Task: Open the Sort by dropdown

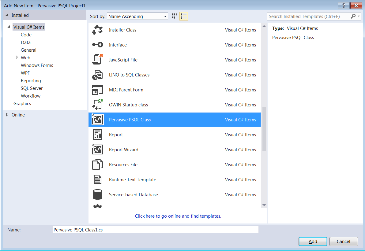Action: 137,17
